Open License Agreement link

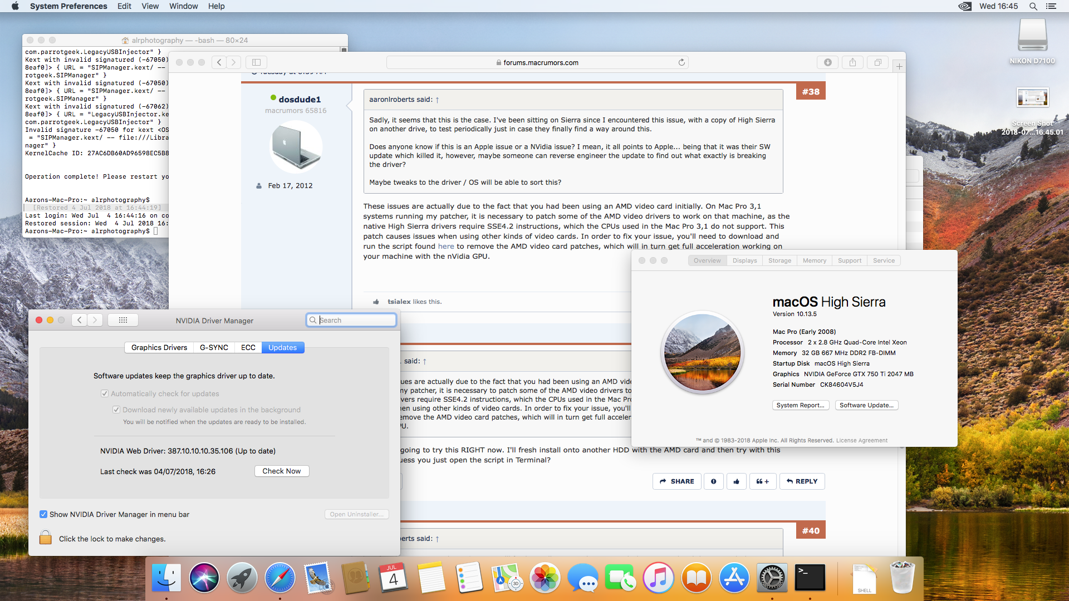coord(862,440)
